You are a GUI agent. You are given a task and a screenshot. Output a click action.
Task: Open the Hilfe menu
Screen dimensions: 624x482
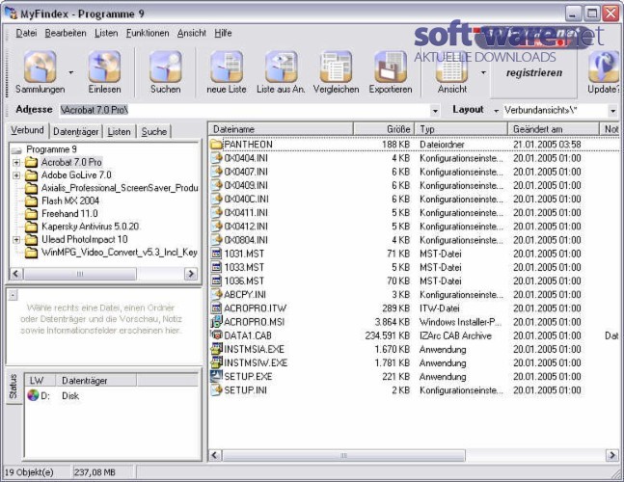(223, 33)
